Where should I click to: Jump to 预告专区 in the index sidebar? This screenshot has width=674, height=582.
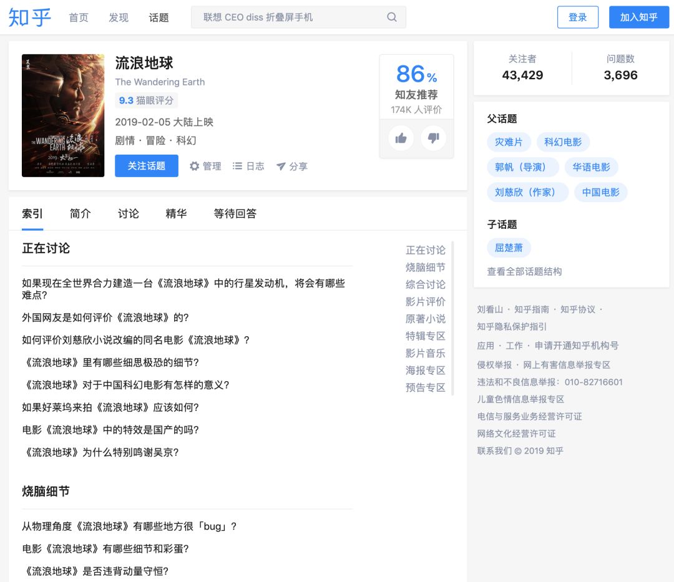(426, 387)
